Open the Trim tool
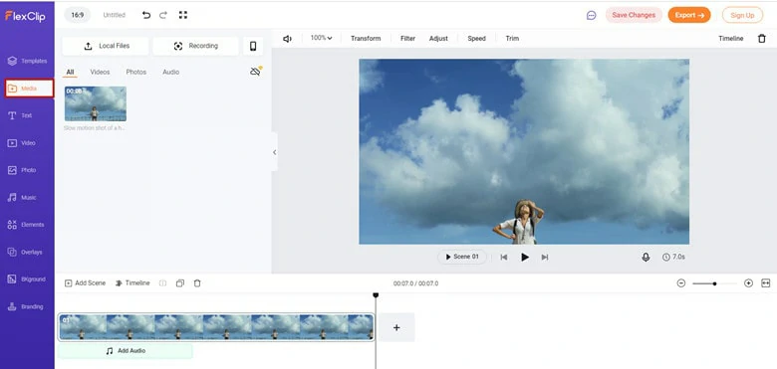Image resolution: width=777 pixels, height=369 pixels. pyautogui.click(x=512, y=39)
